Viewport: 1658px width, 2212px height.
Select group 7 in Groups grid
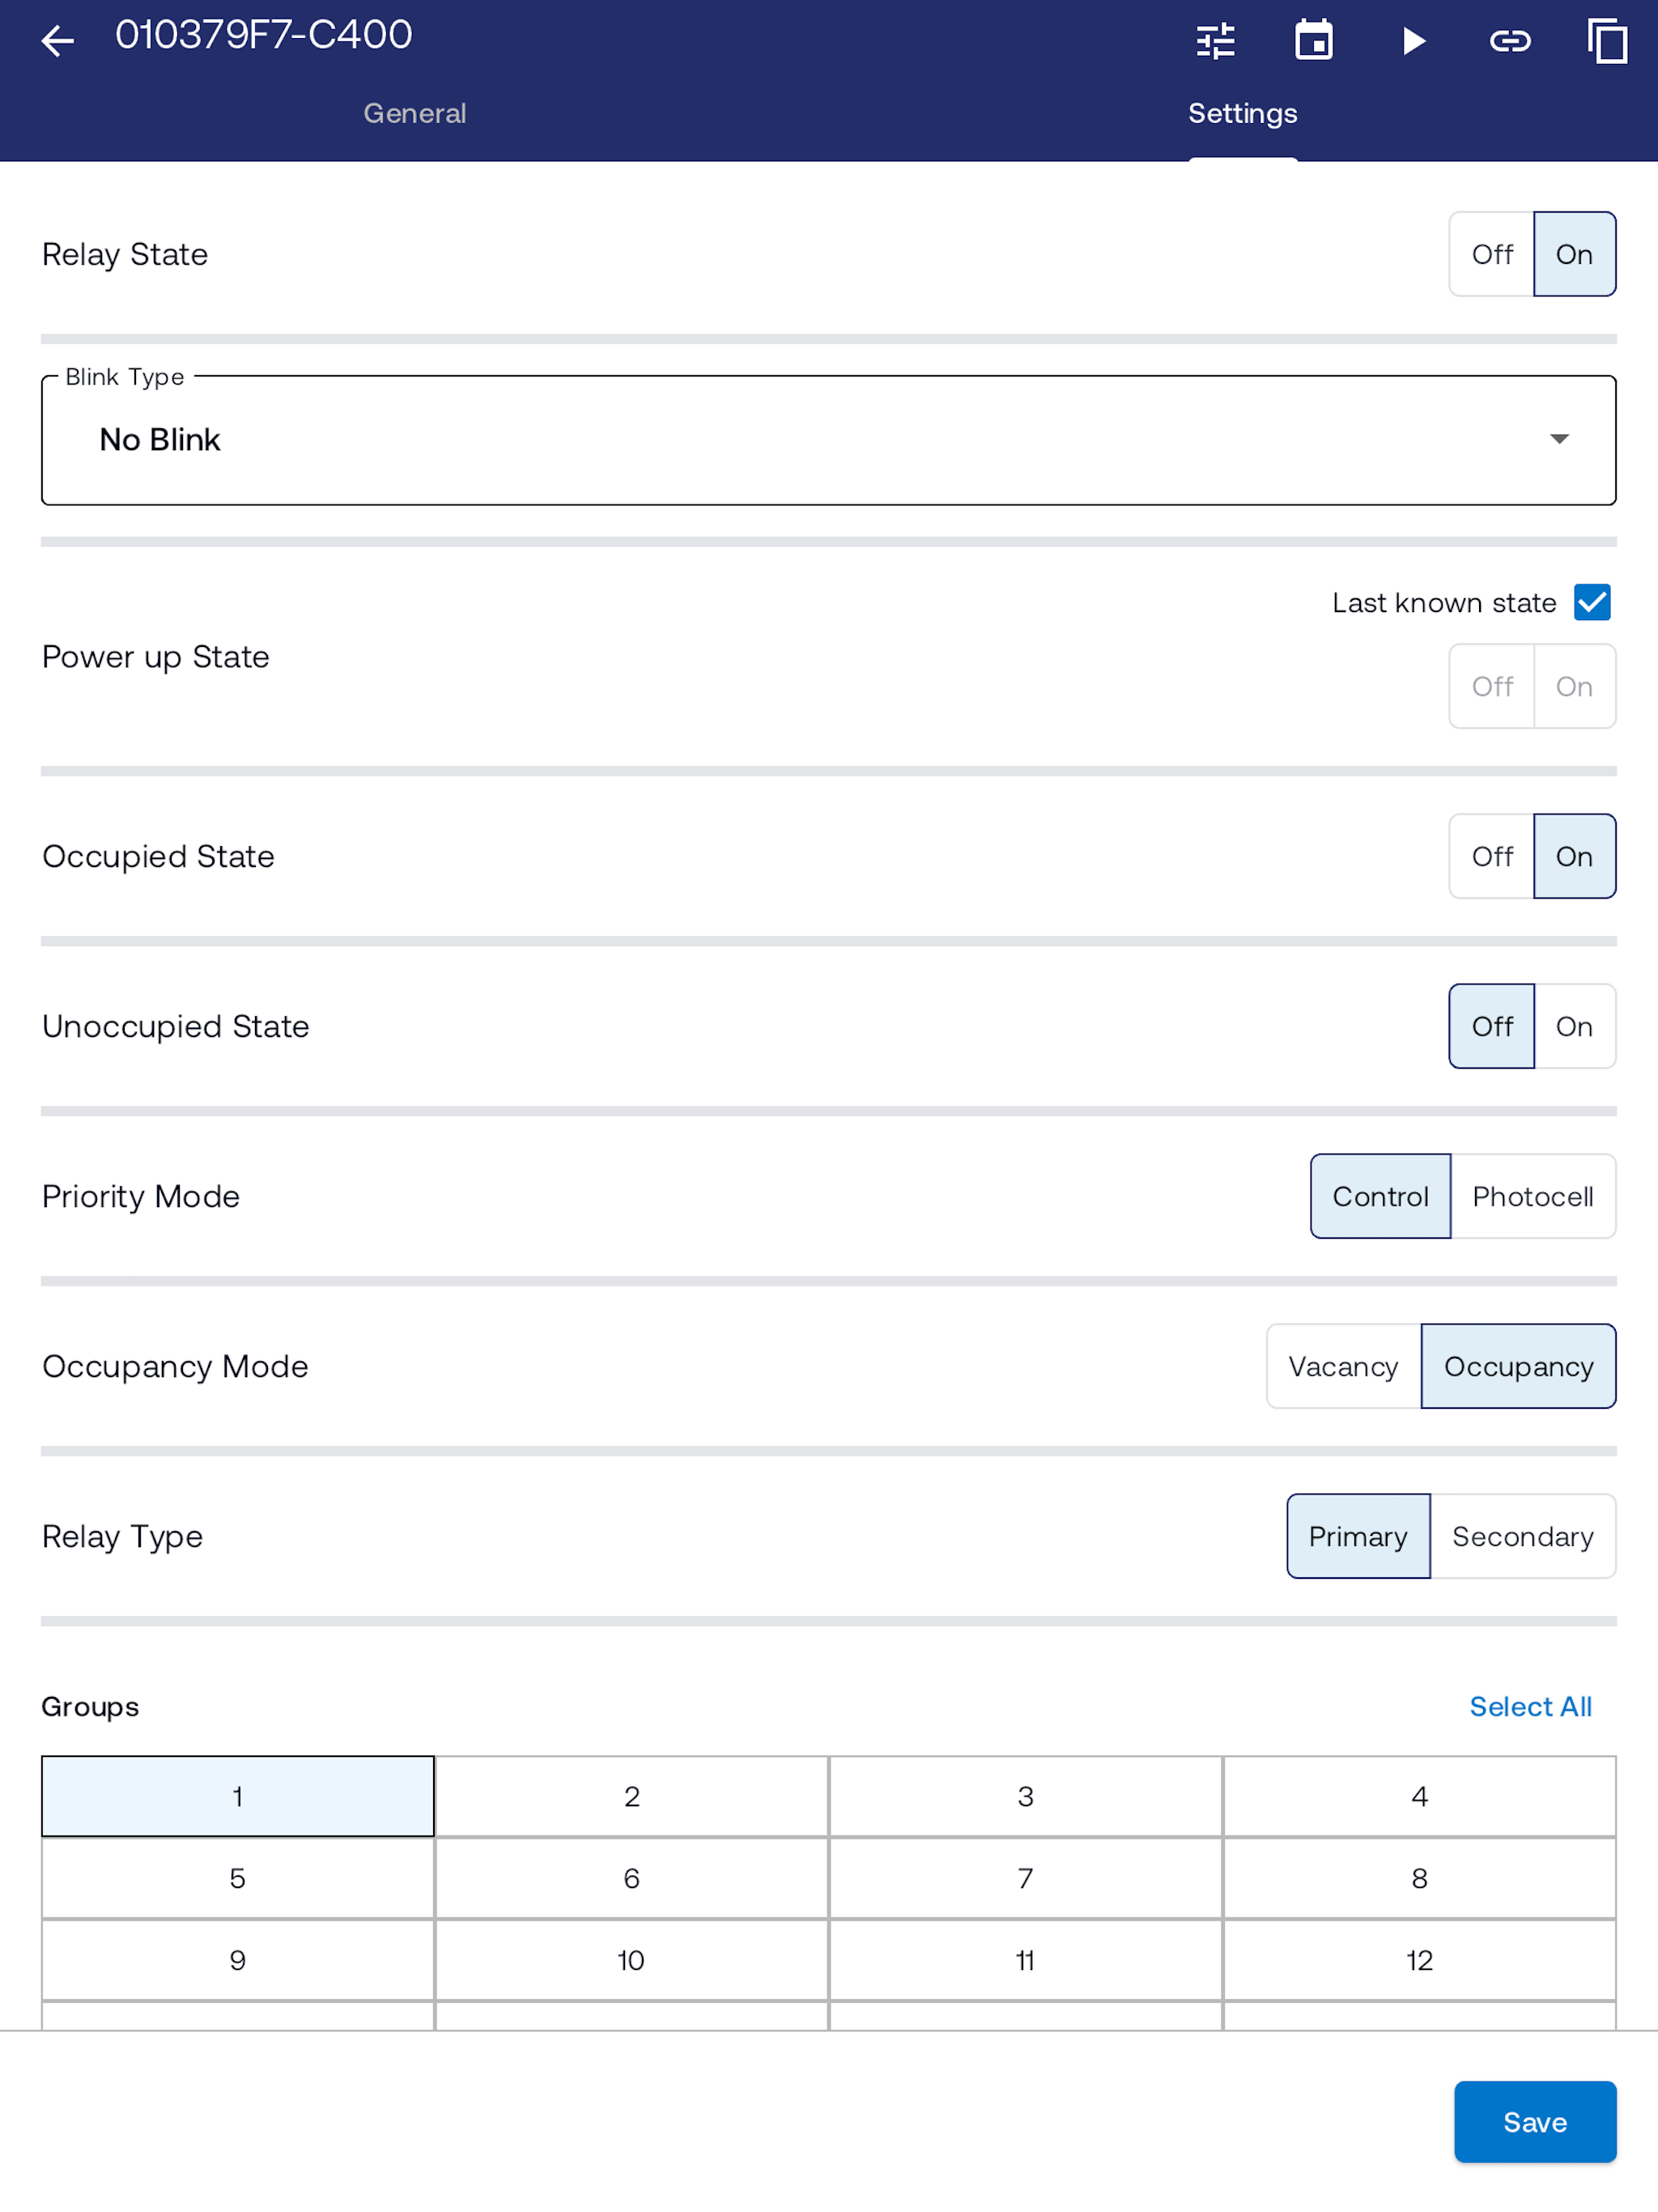point(1025,1878)
